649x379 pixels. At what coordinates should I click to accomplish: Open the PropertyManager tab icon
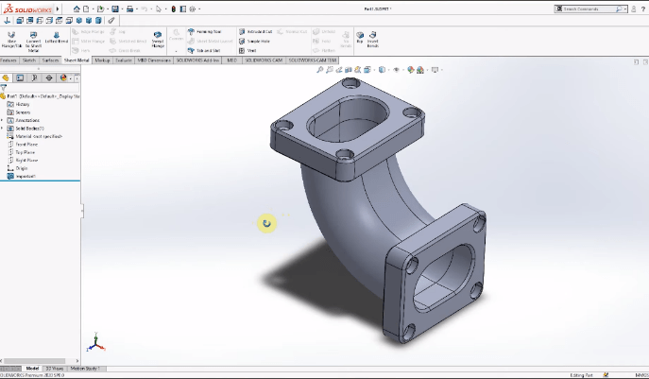[20, 78]
